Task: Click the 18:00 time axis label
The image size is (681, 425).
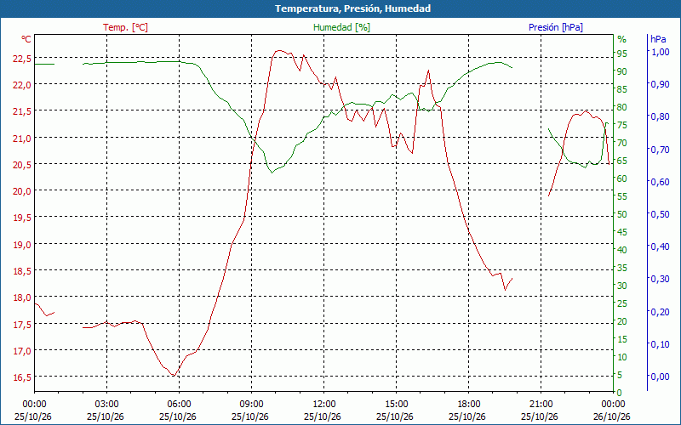Action: point(468,405)
